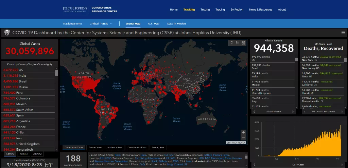The height and width of the screenshot is (168, 348).
Task: Open the Basemap gallery tool
Action: pyautogui.click(x=243, y=43)
